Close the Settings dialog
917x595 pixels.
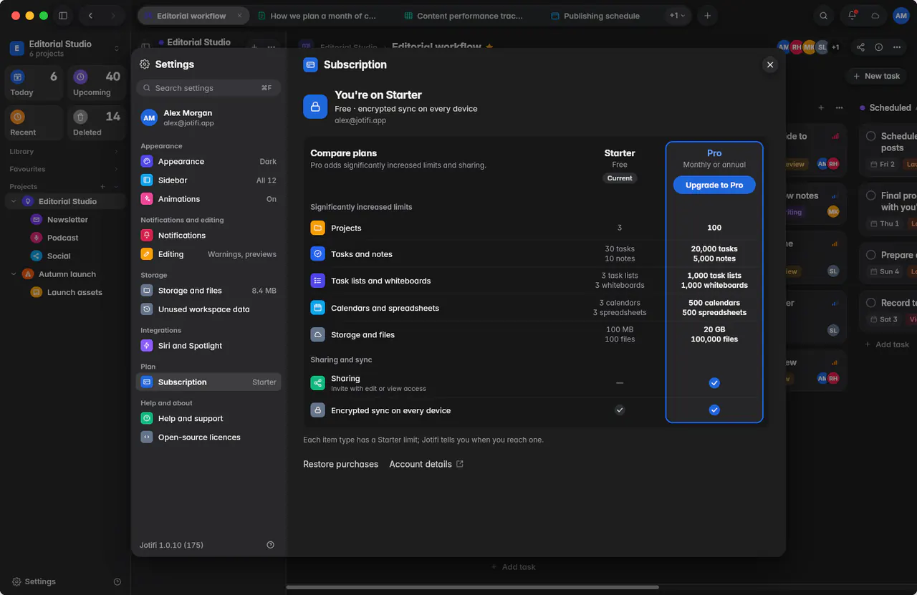click(x=770, y=64)
